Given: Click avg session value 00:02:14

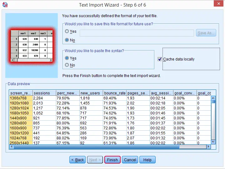Looking at the screenshot, I should tap(162, 98).
